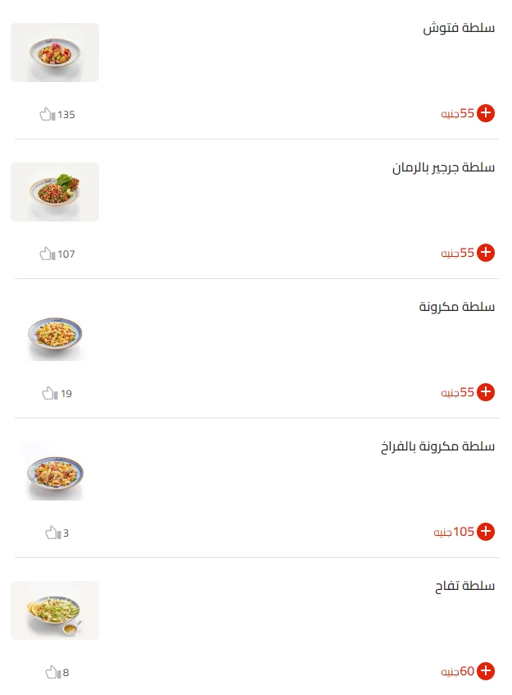This screenshot has width=512, height=695.
Task: Like سلطة مكرونة بالفراخ thumbs-up 3
Action: 53,533
